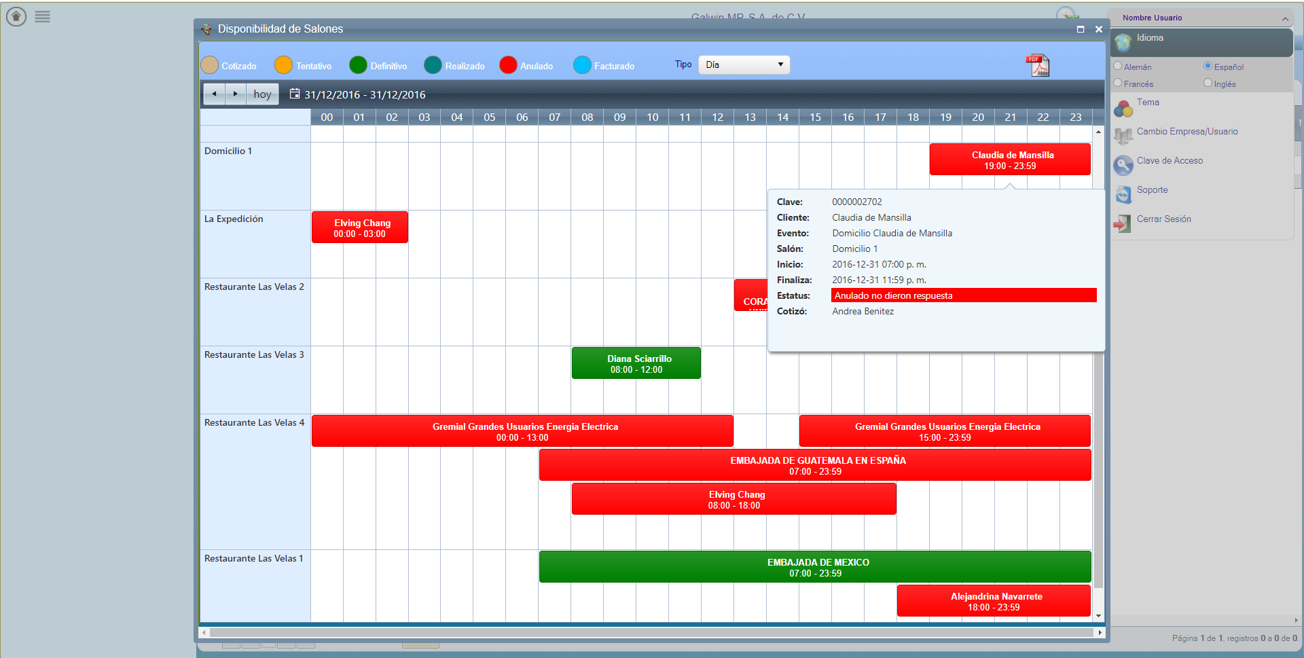Click the 00 hour column header
Screen dimensions: 1304x658
click(x=327, y=117)
